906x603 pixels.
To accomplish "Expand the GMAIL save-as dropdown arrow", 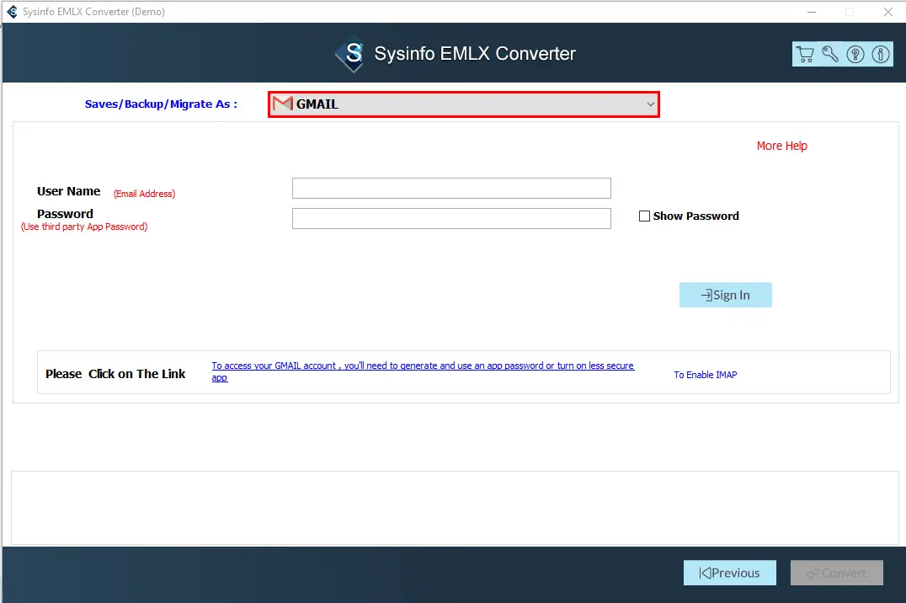I will point(651,104).
